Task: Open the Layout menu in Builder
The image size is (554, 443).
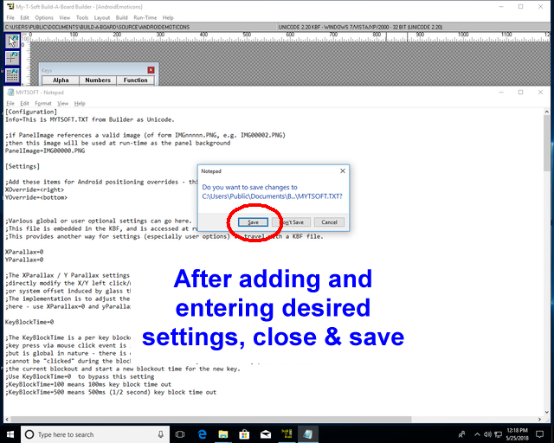Action: (101, 17)
